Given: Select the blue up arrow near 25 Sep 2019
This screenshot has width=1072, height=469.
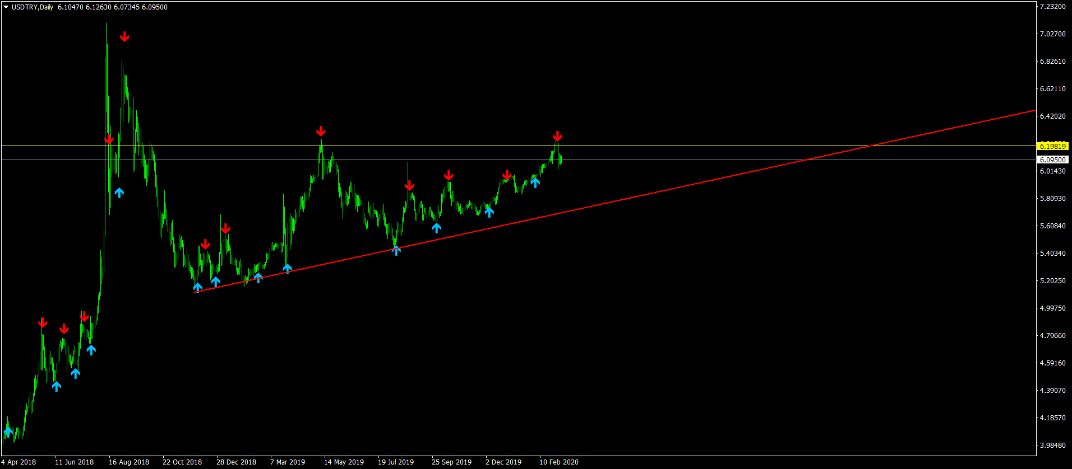Looking at the screenshot, I should (437, 228).
